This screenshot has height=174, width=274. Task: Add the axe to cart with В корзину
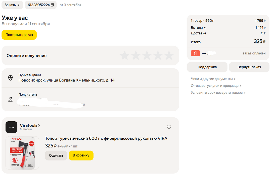(x=81, y=155)
